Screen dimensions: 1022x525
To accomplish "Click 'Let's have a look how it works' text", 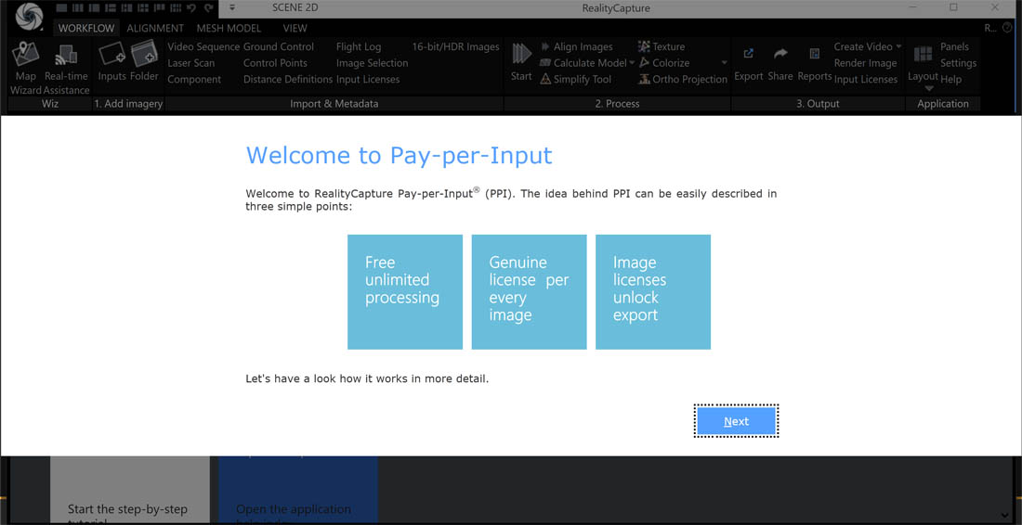I will point(367,378).
